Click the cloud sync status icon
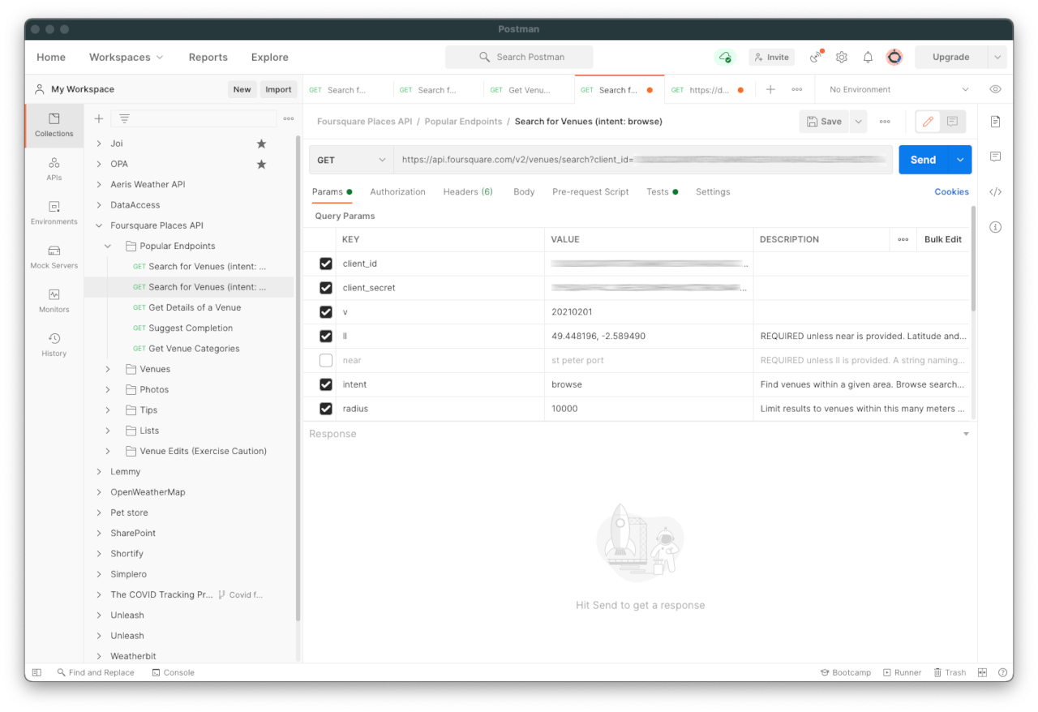 tap(724, 58)
